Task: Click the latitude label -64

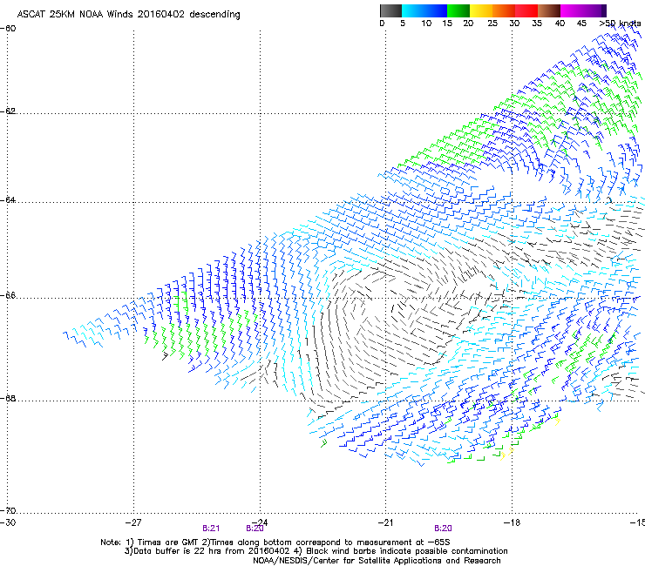Action: [8, 200]
